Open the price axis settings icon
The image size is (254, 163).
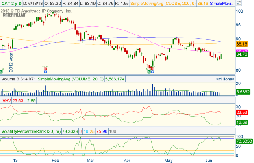coord(239,3)
